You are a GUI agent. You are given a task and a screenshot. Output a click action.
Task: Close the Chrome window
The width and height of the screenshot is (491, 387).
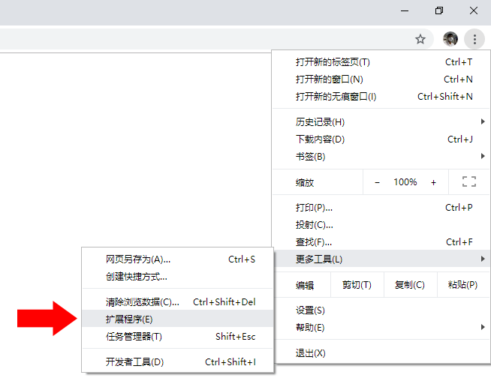[474, 11]
